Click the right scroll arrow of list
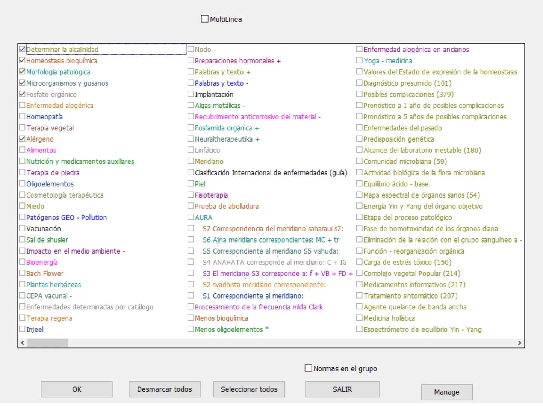 pyautogui.click(x=520, y=343)
